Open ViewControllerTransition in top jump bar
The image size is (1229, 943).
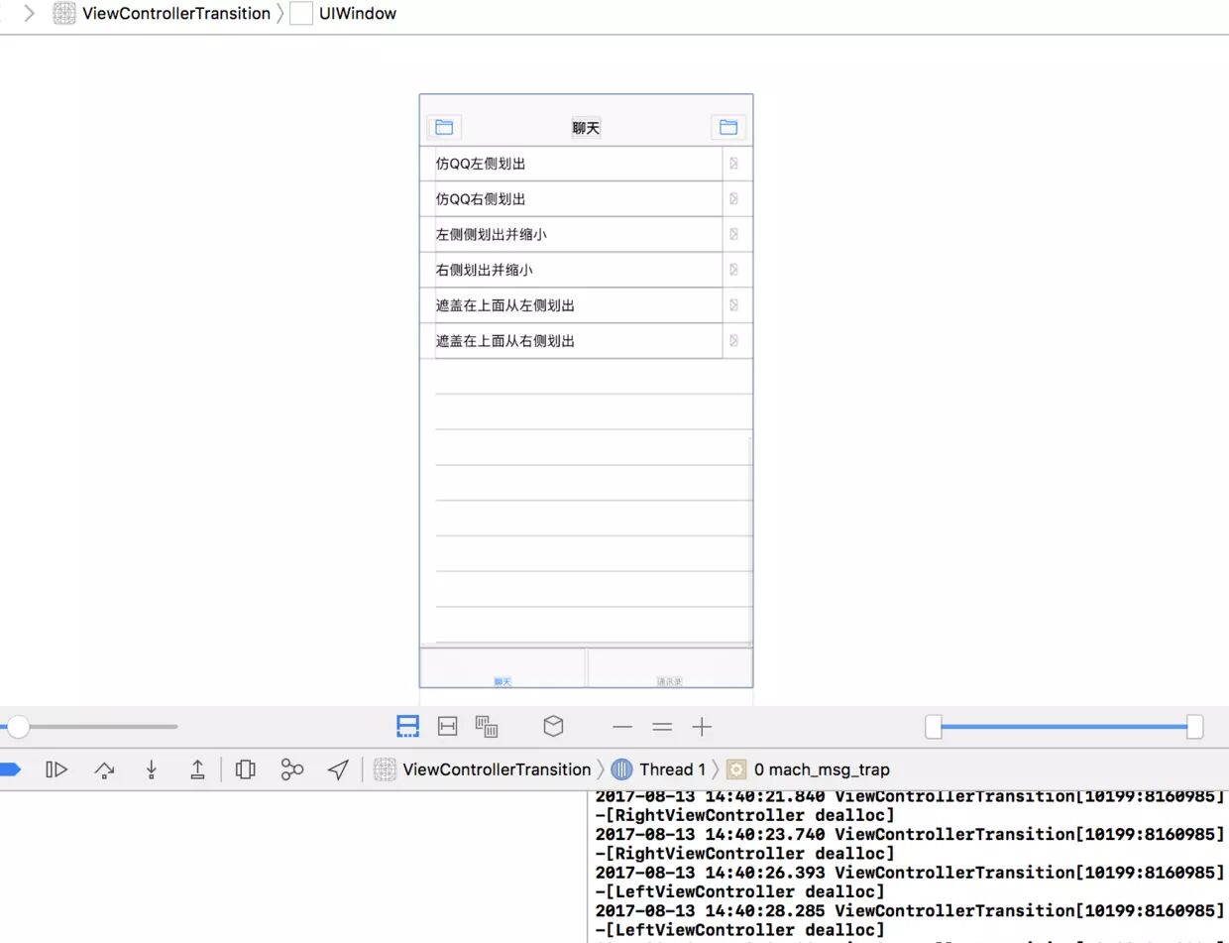pyautogui.click(x=163, y=14)
